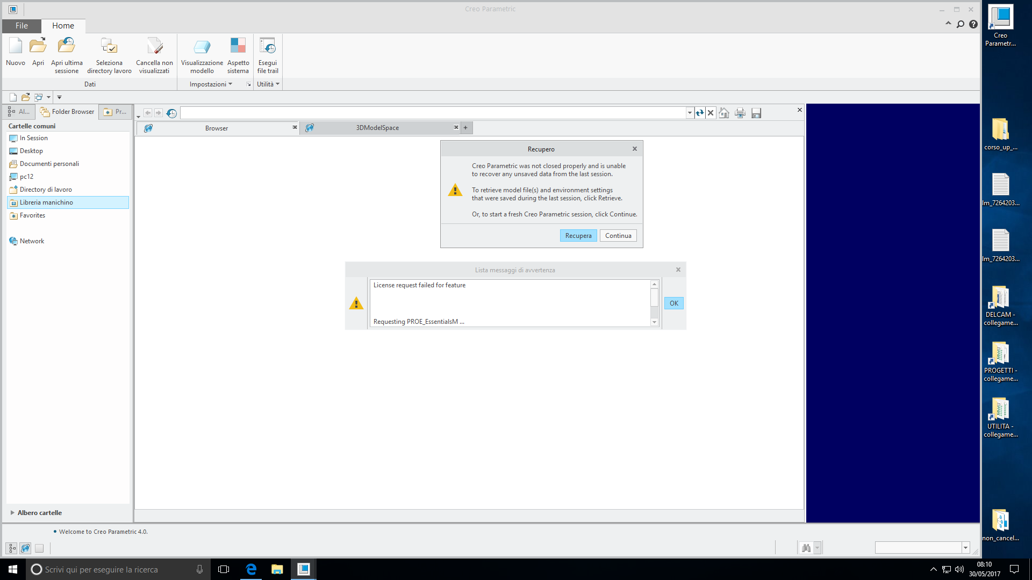Select the Browser tab
The height and width of the screenshot is (580, 1032).
(x=217, y=128)
